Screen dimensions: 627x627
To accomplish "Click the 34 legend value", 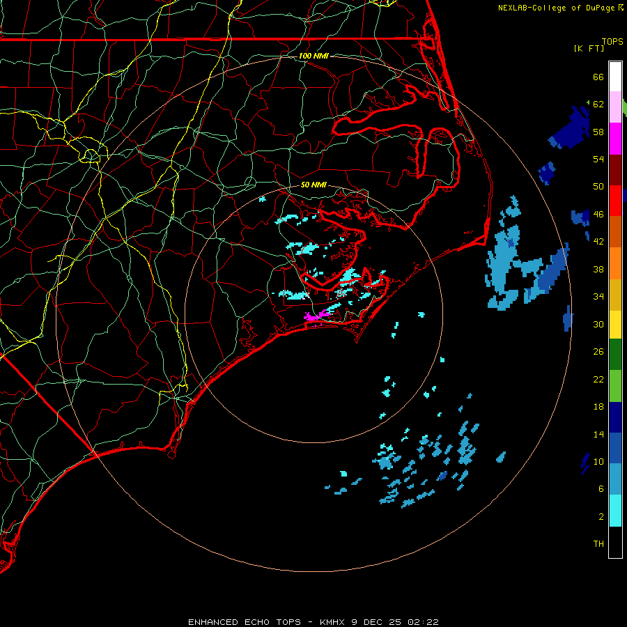I will 598,297.
